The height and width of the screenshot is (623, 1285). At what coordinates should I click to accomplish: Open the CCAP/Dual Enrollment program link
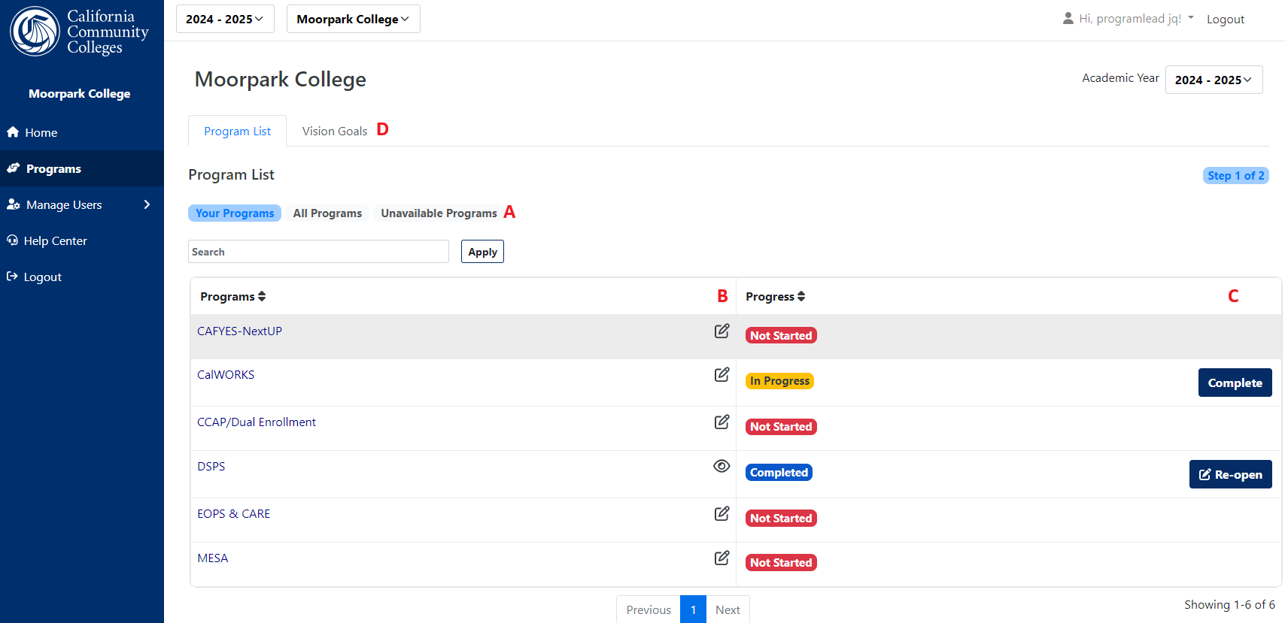[x=257, y=422]
